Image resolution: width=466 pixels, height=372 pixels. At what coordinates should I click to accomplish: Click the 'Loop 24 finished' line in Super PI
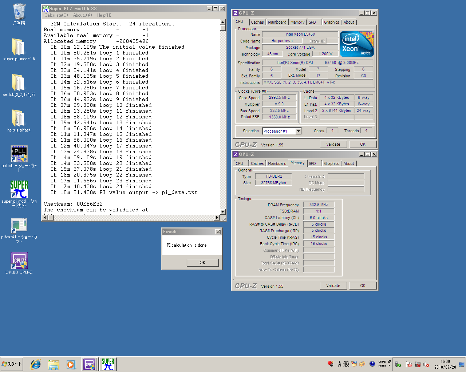(x=101, y=186)
